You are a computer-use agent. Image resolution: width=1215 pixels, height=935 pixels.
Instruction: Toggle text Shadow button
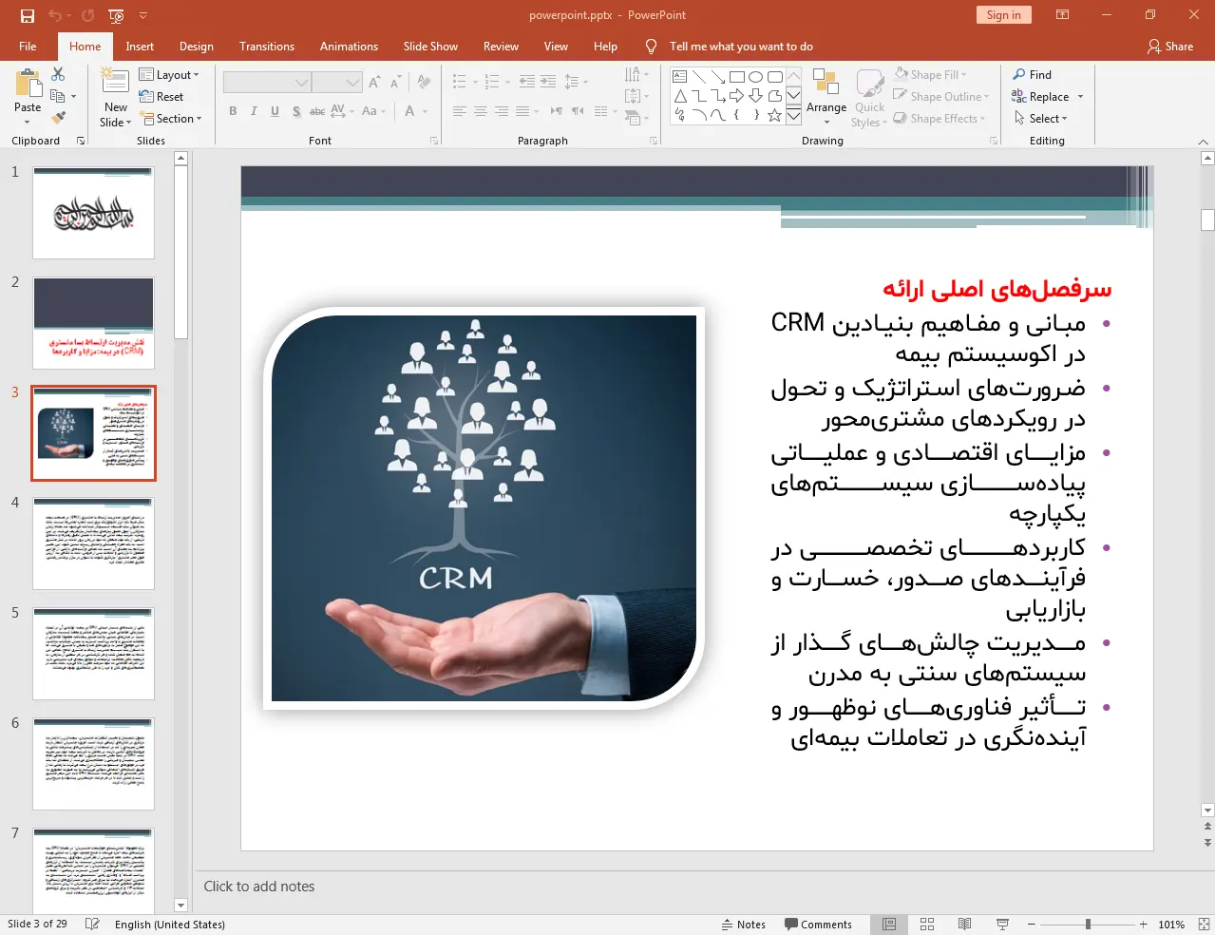pos(296,111)
